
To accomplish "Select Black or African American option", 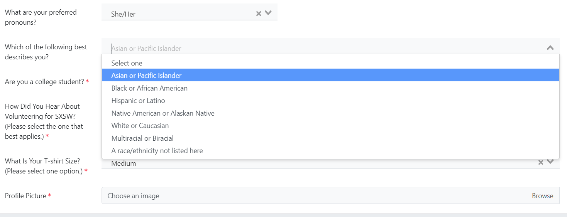I will click(x=330, y=88).
